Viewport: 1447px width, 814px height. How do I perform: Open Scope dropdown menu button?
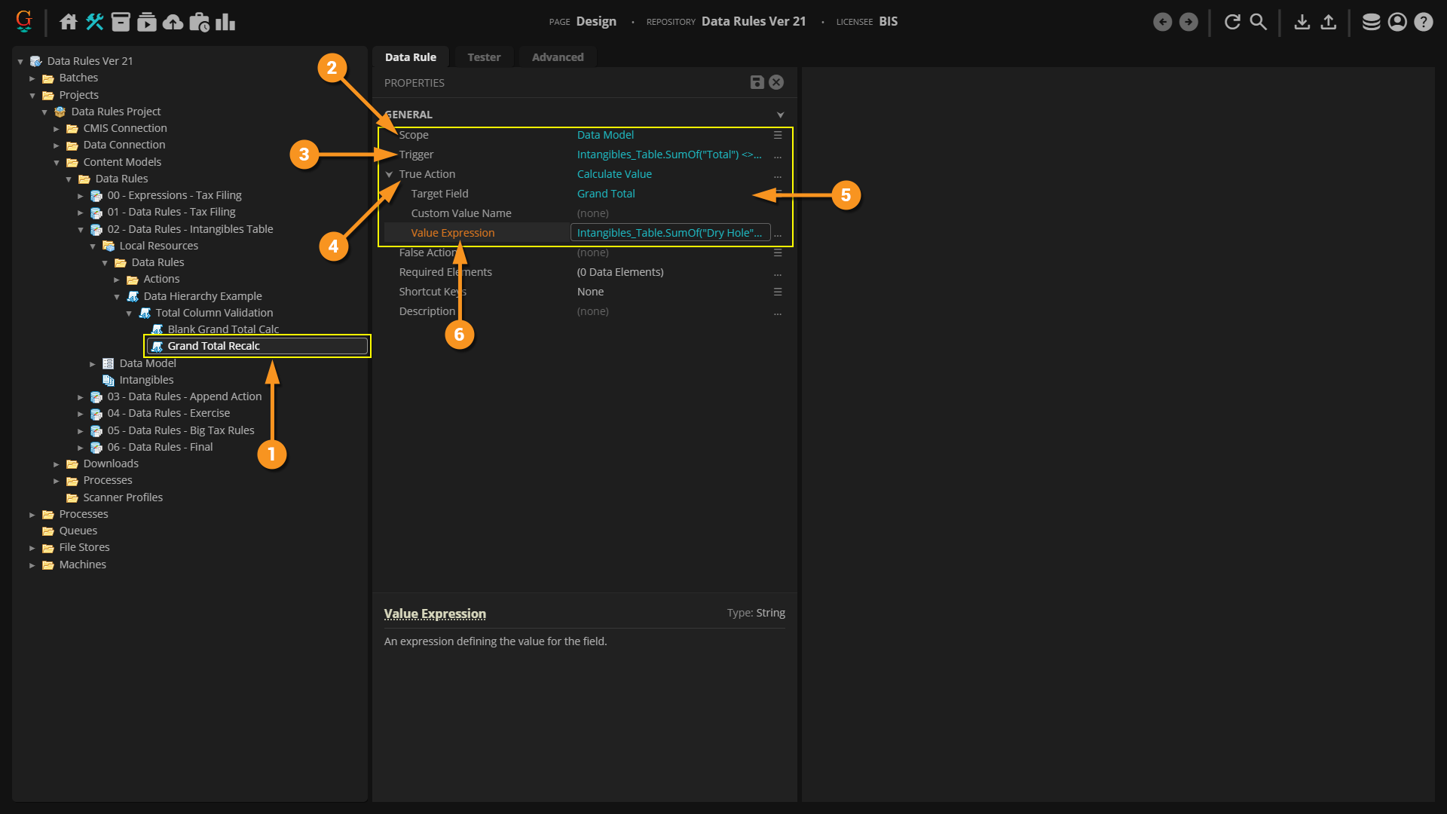point(778,135)
